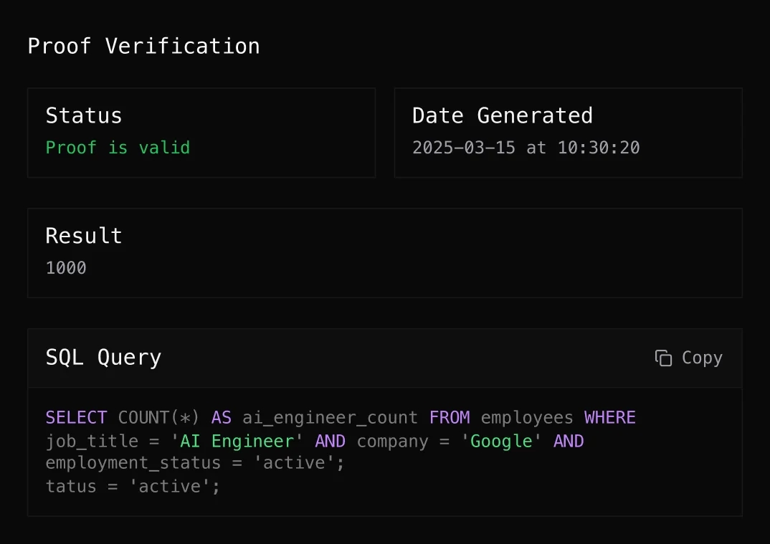Screen dimensions: 770x544
Task: Click the copy icon beside SQL Query
Action: pyautogui.click(x=663, y=358)
